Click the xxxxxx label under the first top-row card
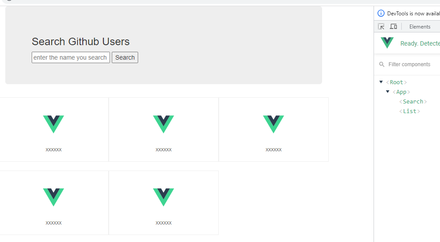The image size is (440, 242). coord(54,150)
